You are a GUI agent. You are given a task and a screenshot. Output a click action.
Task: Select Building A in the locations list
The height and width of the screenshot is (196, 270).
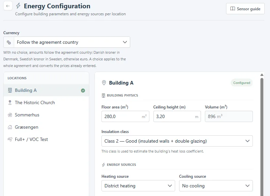pyautogui.click(x=46, y=90)
